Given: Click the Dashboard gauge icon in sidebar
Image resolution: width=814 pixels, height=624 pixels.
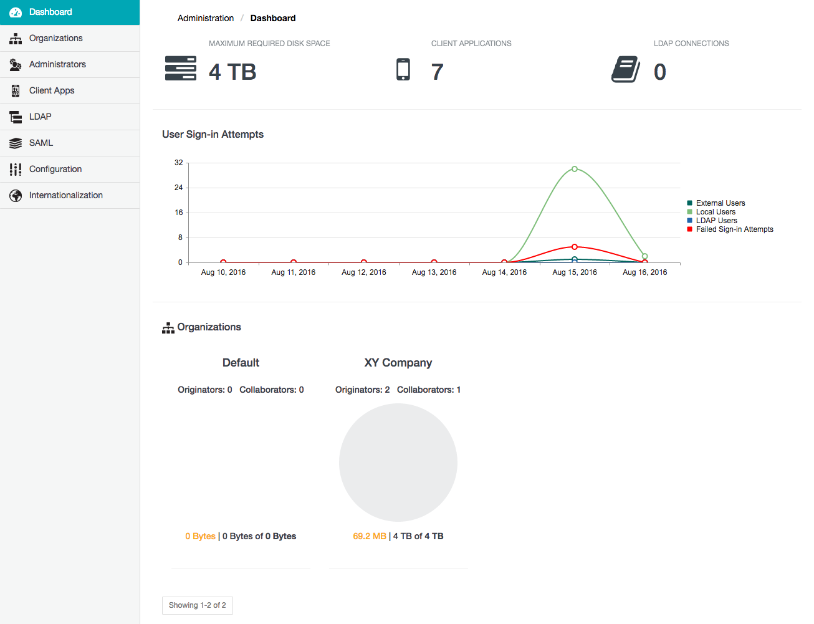Looking at the screenshot, I should 16,12.
